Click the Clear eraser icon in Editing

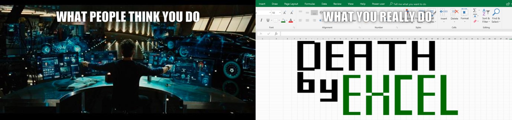(475, 21)
